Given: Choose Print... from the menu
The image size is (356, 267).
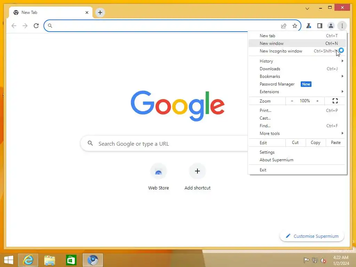Looking at the screenshot, I should [x=297, y=111].
